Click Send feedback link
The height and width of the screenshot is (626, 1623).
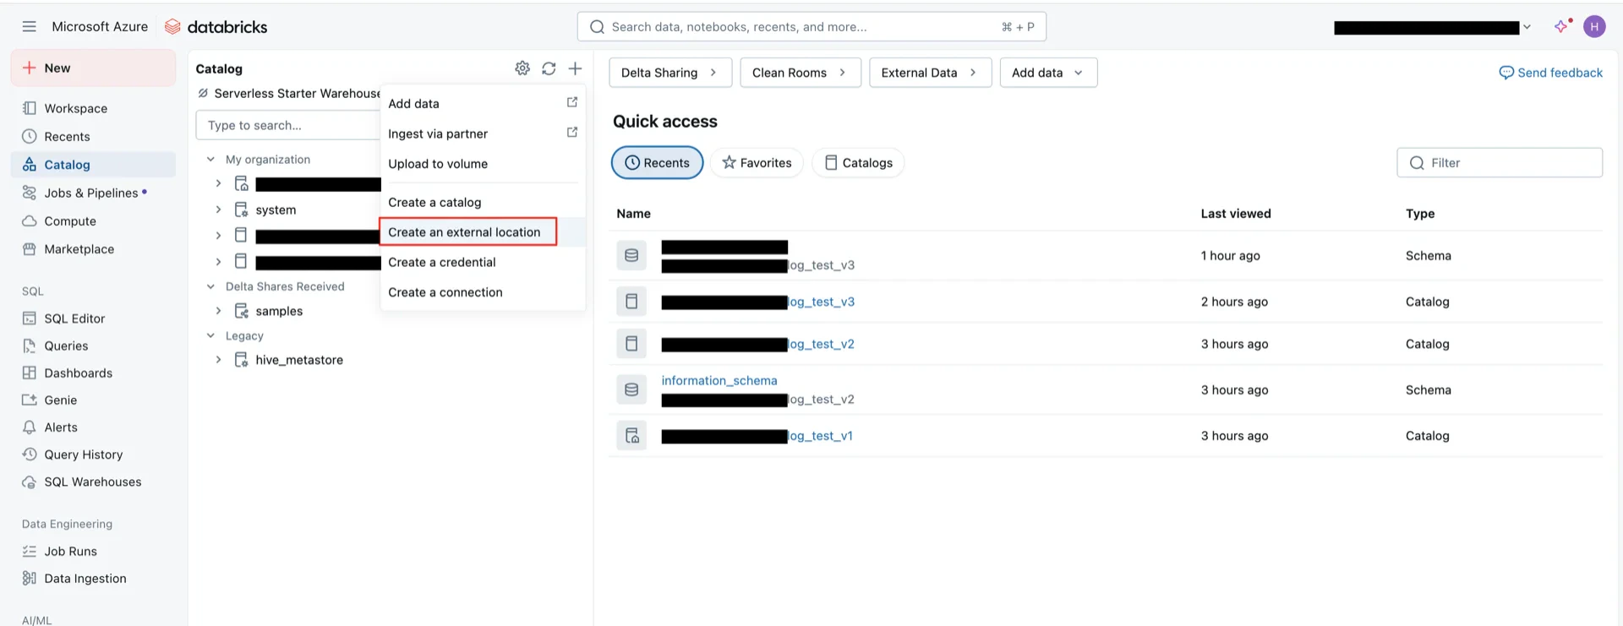(x=1550, y=73)
